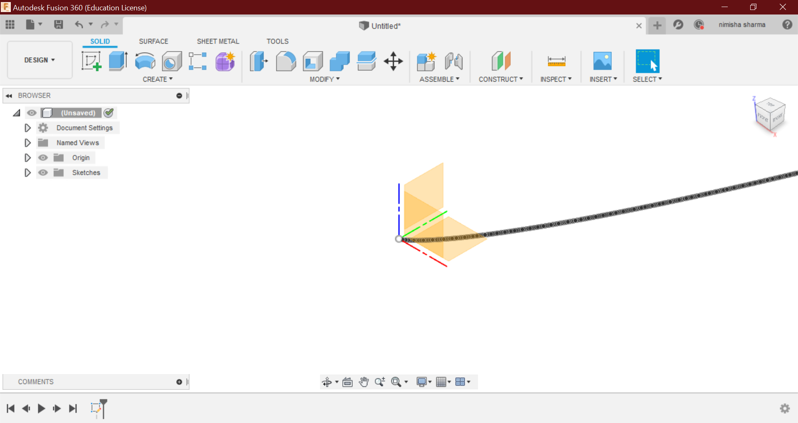Toggle visibility of the Sketches folder
798x423 pixels.
click(43, 173)
